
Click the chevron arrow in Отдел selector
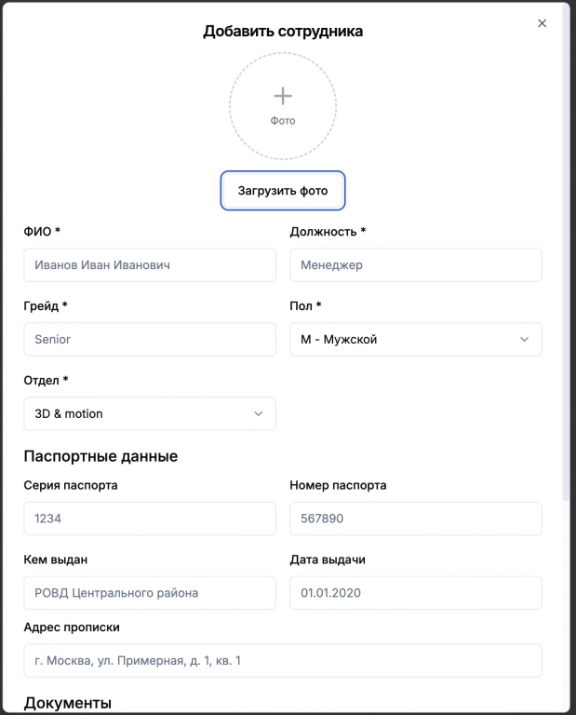click(258, 414)
